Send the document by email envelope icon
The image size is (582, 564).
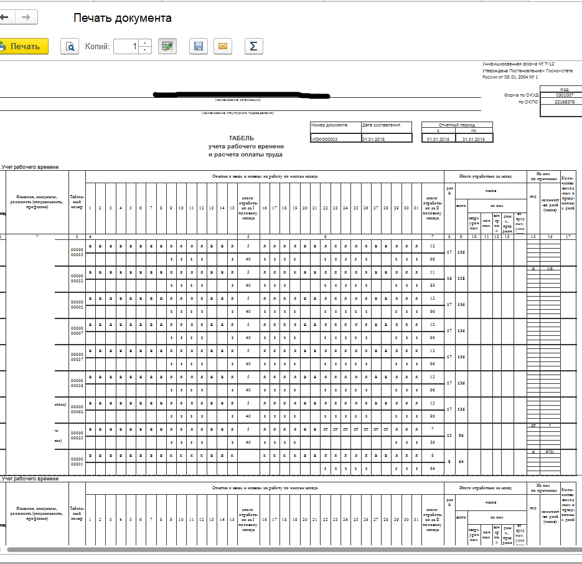pyautogui.click(x=223, y=47)
